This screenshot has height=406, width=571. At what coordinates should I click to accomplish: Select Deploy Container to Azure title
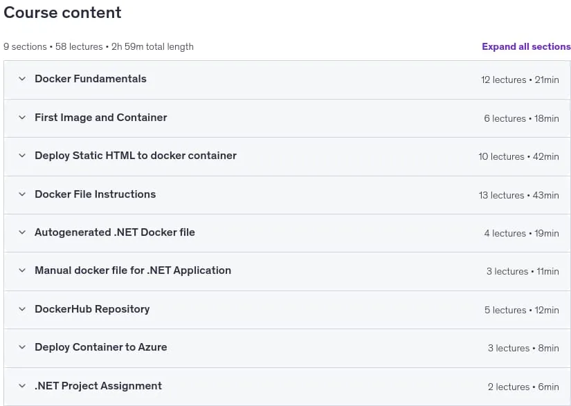coord(101,347)
